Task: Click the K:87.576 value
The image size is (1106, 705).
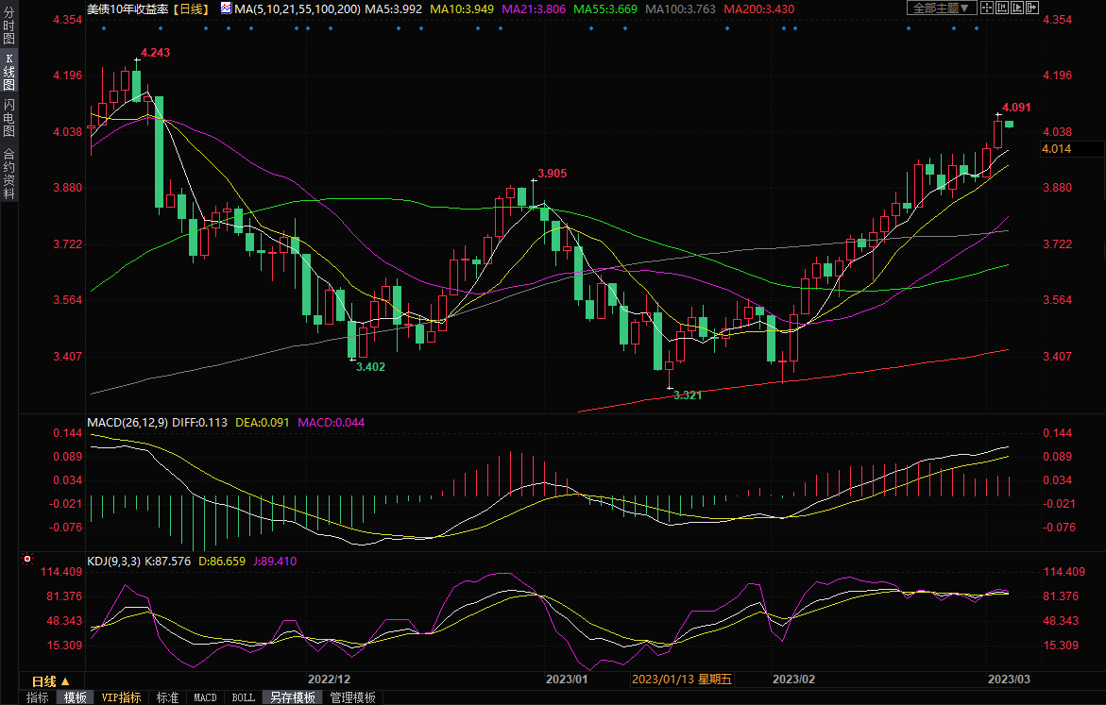Action: pos(168,562)
